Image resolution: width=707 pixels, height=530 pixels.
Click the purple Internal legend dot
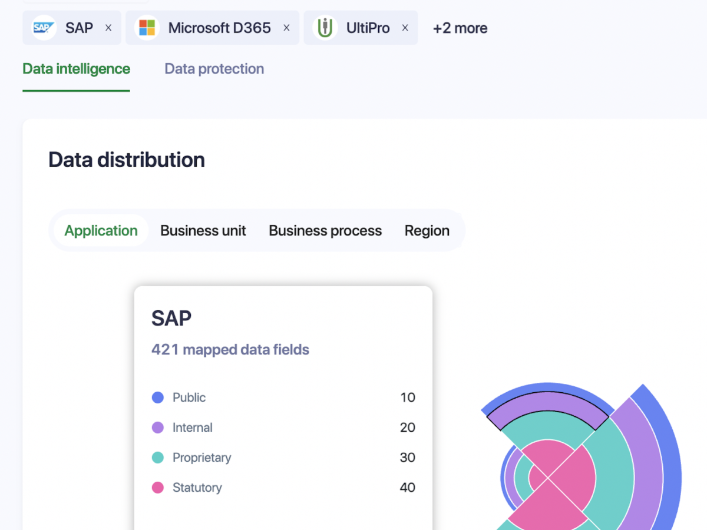[x=158, y=428]
